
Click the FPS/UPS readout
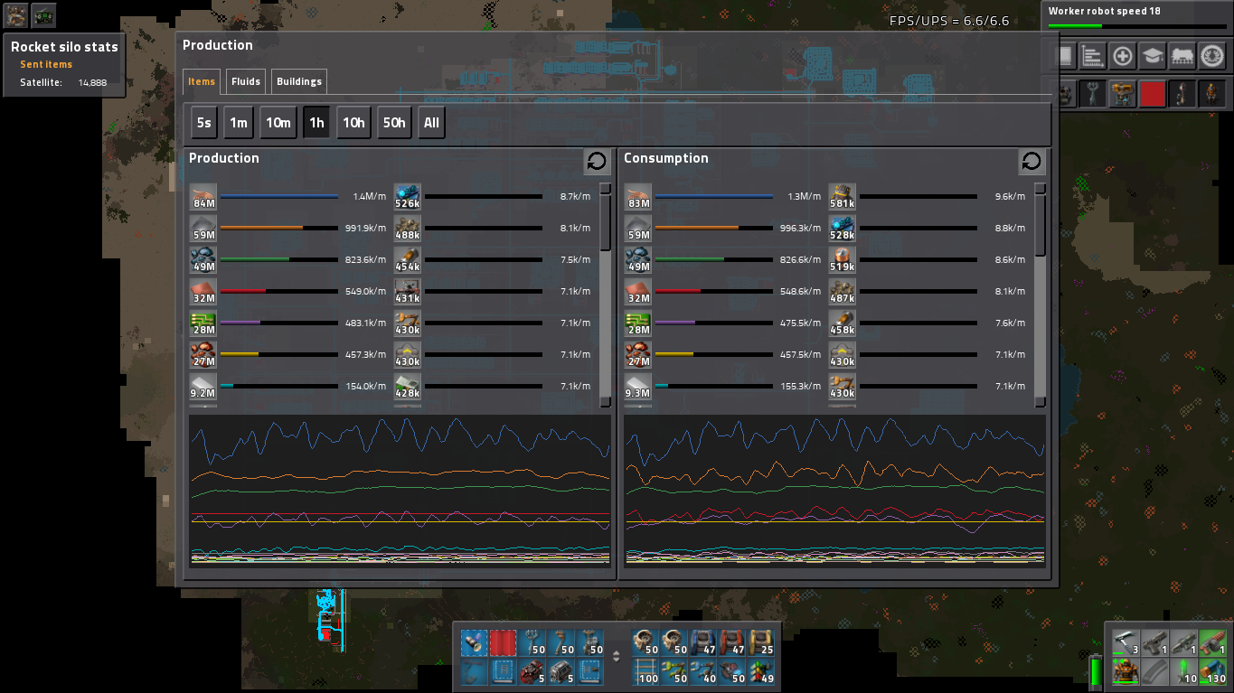coord(949,21)
